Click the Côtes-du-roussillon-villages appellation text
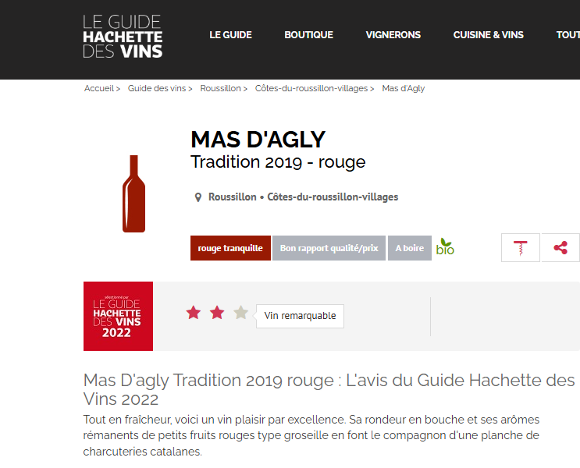This screenshot has height=468, width=580. tap(333, 197)
